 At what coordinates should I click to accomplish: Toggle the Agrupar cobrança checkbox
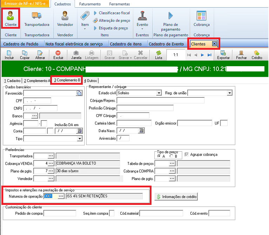[x=187, y=154]
